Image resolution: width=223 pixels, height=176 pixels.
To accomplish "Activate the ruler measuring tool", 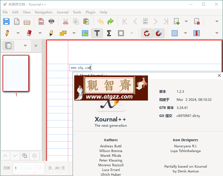I will pos(63,33).
